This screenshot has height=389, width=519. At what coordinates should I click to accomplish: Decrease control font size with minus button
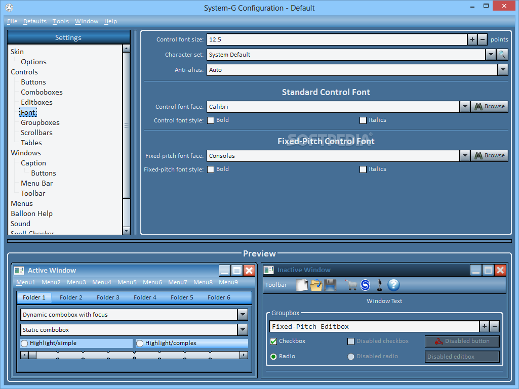point(483,39)
